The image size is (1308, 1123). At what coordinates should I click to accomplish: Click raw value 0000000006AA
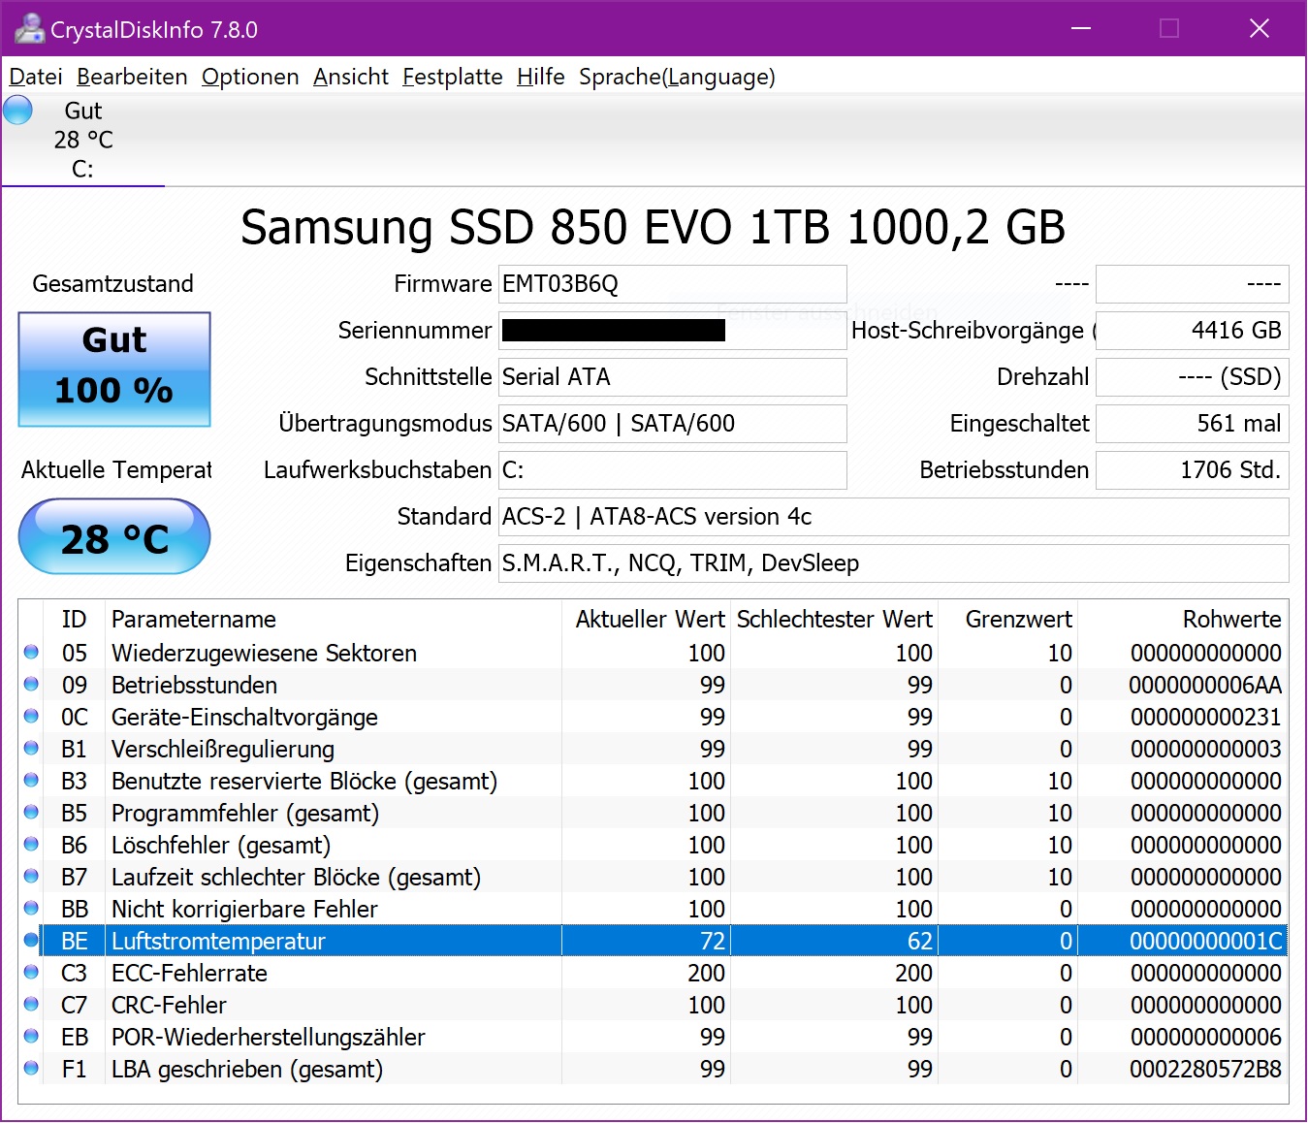(x=1205, y=685)
